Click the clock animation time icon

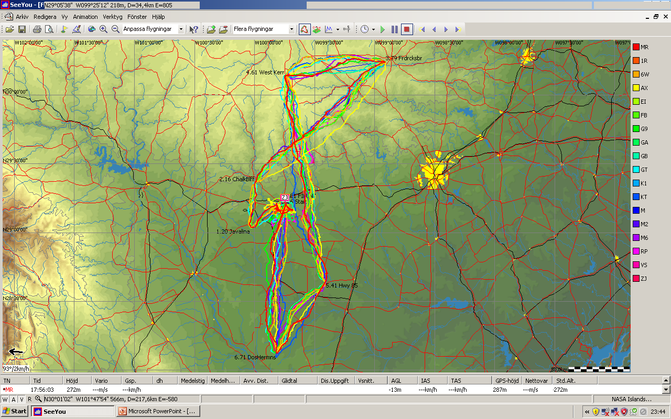click(364, 29)
